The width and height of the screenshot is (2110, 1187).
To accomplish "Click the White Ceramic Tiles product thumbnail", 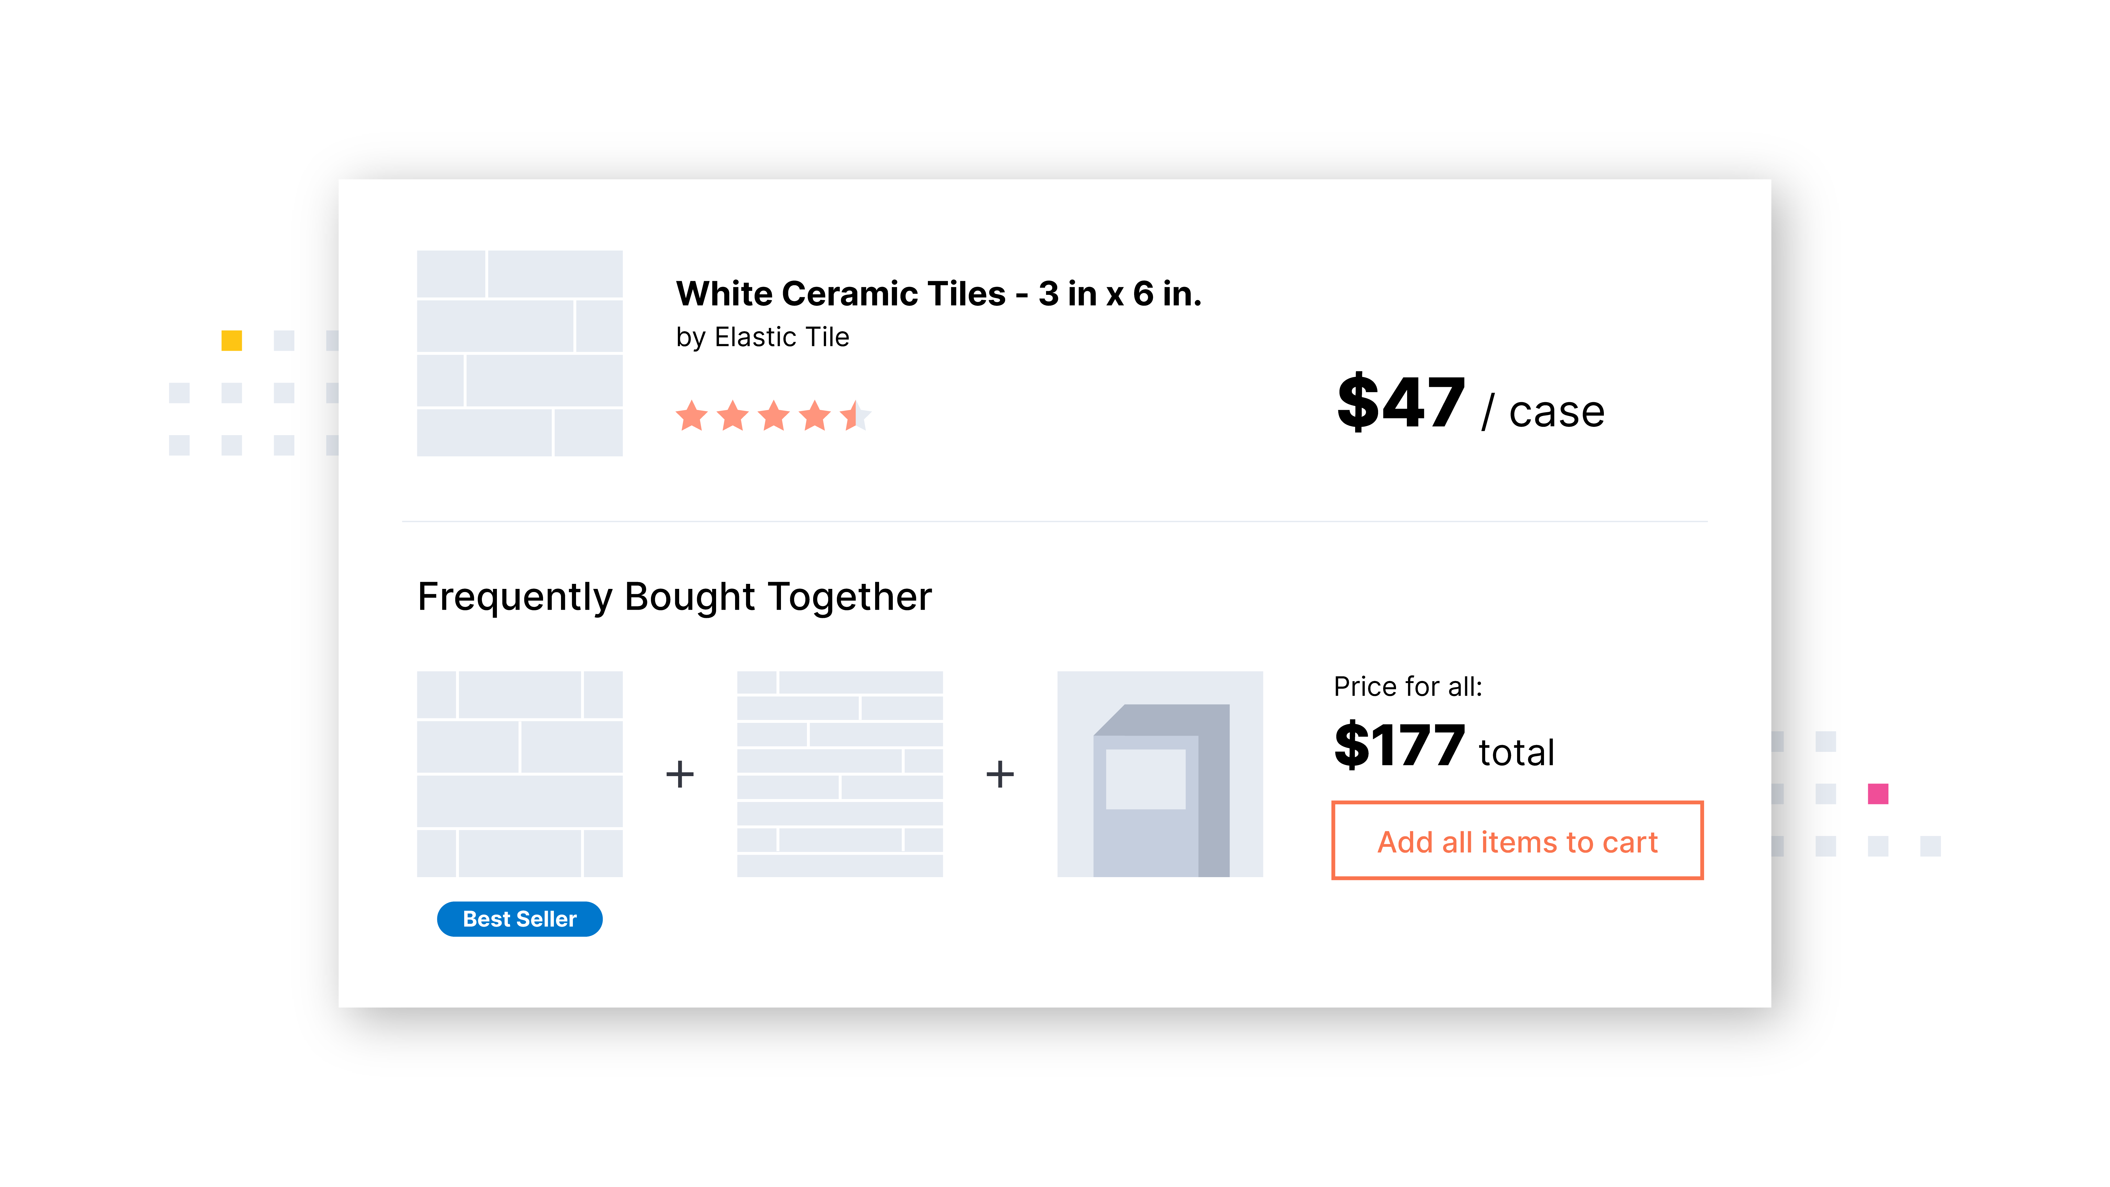I will click(519, 353).
